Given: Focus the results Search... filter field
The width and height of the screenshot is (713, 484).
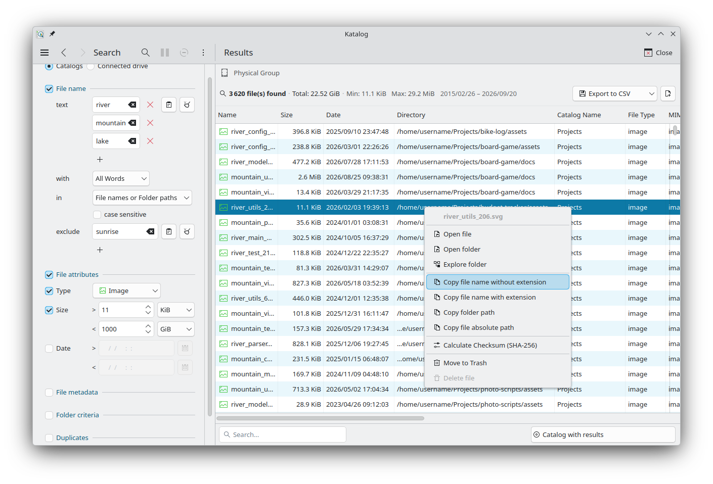Looking at the screenshot, I should [x=283, y=434].
